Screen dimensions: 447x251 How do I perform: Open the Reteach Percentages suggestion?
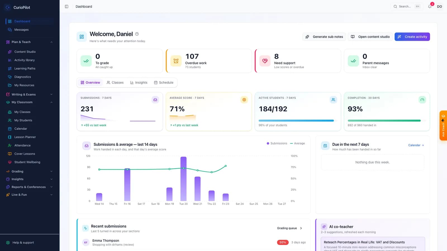(x=373, y=244)
